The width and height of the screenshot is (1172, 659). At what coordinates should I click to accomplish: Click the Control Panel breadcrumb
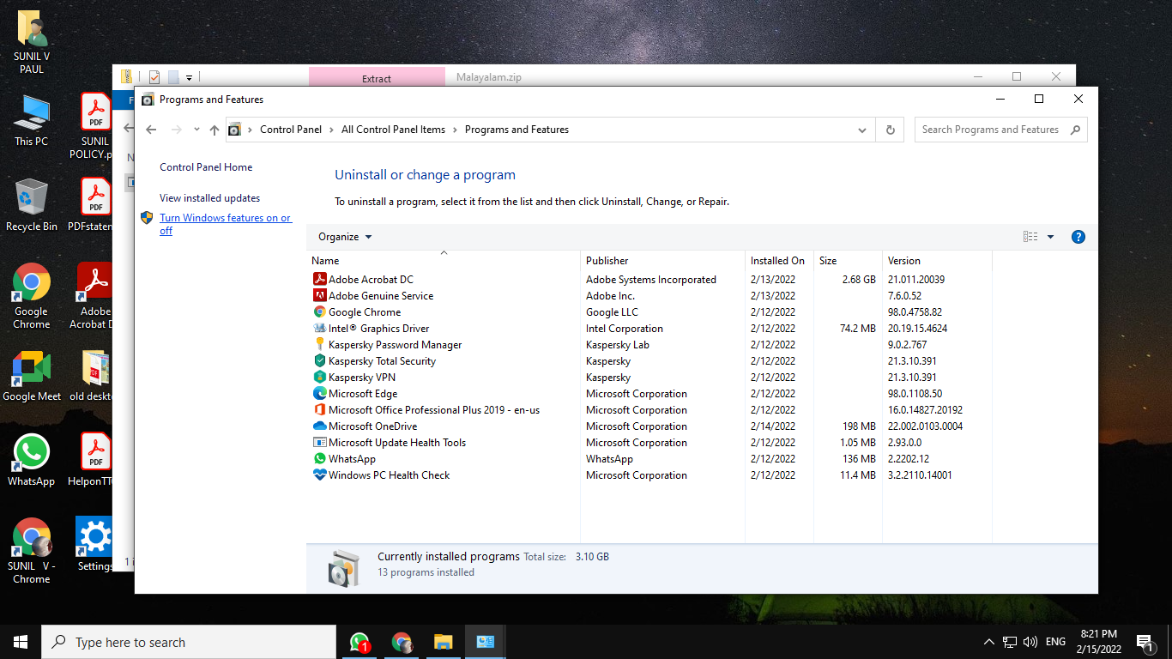tap(291, 130)
